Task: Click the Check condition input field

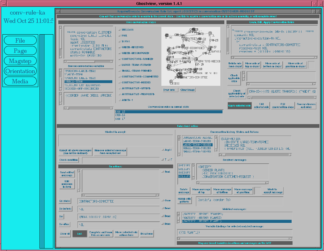Action: [x=121, y=160]
